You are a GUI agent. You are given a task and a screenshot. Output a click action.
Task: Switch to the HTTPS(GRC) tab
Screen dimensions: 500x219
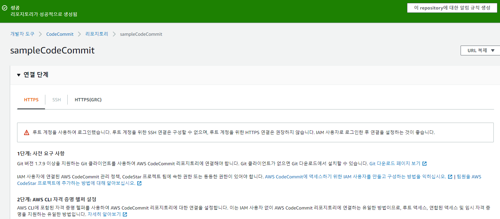click(x=88, y=100)
